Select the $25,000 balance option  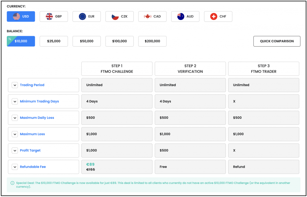pos(54,41)
